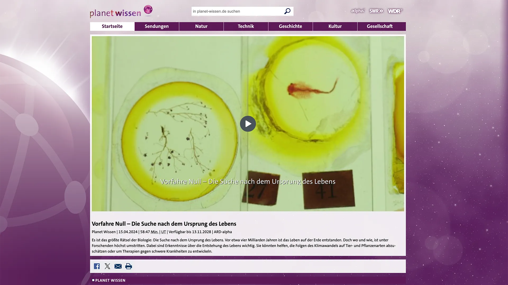This screenshot has width=508, height=285.
Task: Click the Vorfahre Null video thumbnail caption
Action: 248,182
